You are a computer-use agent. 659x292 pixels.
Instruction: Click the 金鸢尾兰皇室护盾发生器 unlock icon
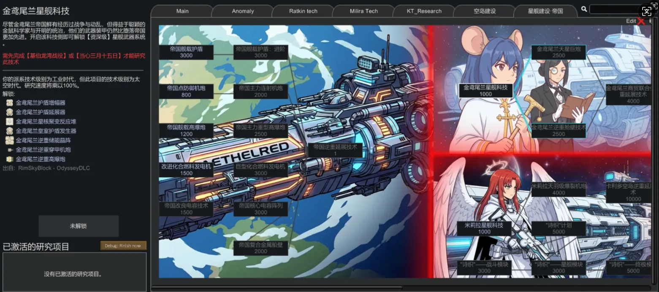(10, 131)
